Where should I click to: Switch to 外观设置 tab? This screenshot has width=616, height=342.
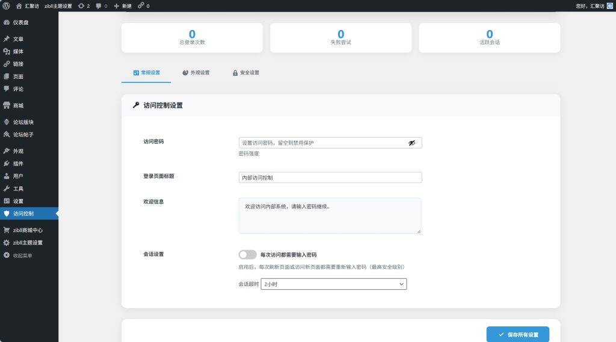[196, 73]
